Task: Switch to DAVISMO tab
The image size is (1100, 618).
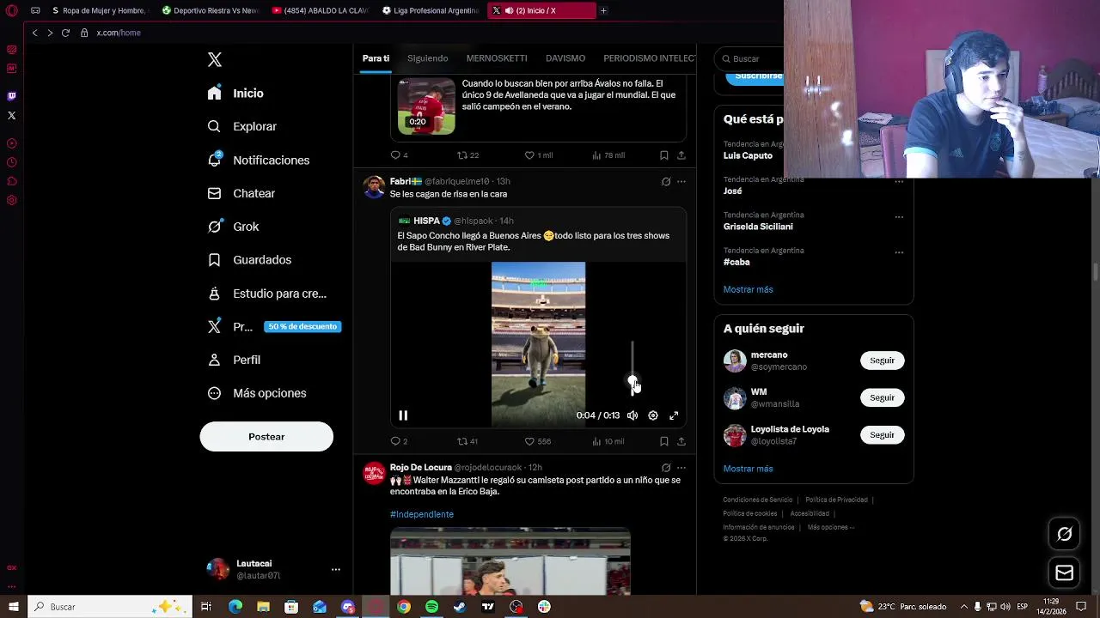Action: 565,58
